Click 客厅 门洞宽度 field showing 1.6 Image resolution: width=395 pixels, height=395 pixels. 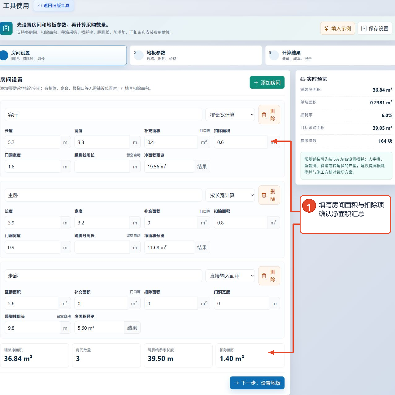click(x=32, y=167)
